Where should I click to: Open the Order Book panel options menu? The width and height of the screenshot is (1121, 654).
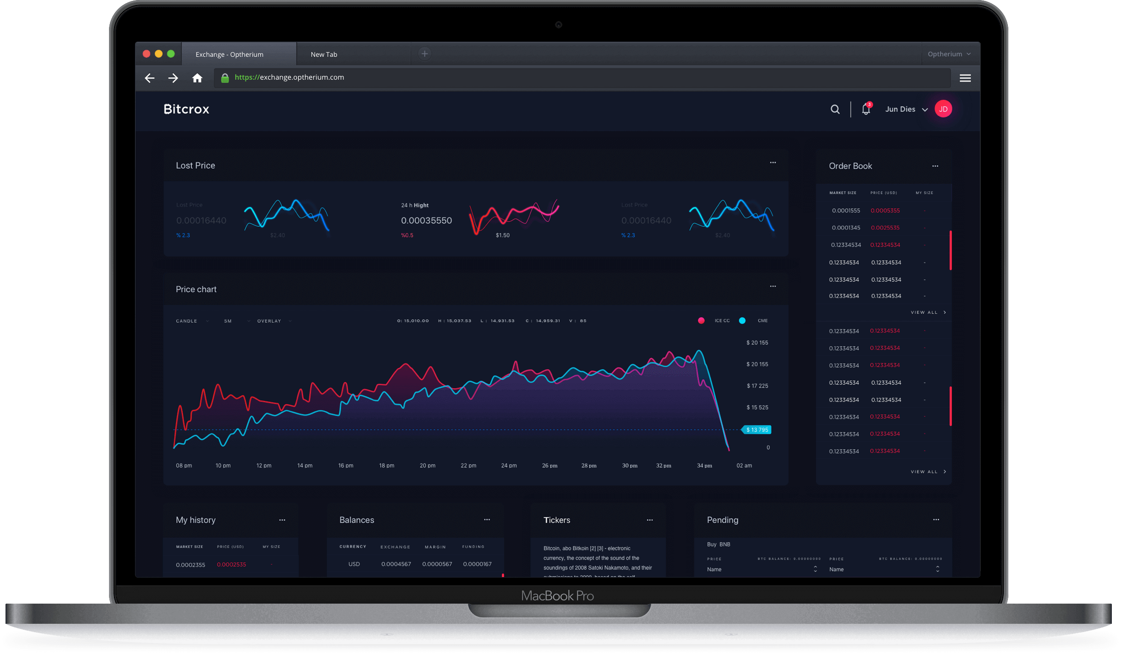tap(935, 166)
